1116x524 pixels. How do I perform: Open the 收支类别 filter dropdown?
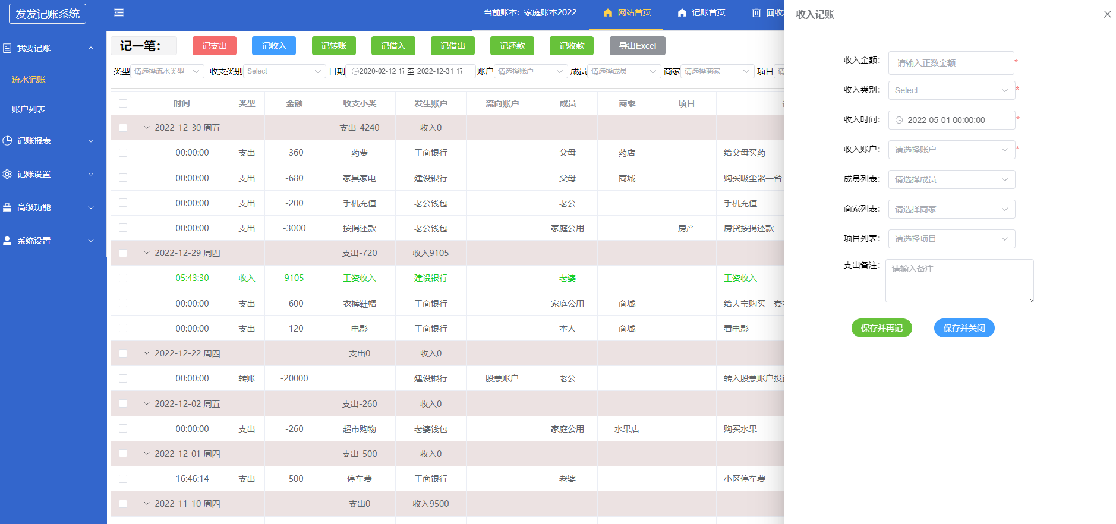pyautogui.click(x=284, y=71)
